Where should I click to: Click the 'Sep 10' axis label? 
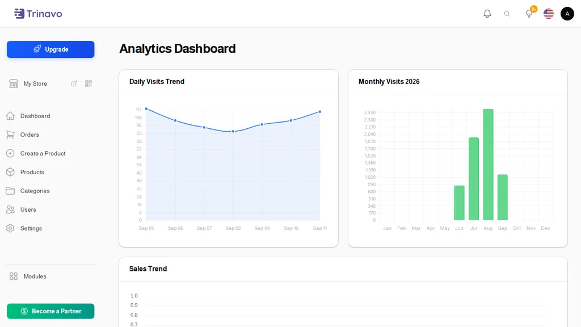pos(291,228)
